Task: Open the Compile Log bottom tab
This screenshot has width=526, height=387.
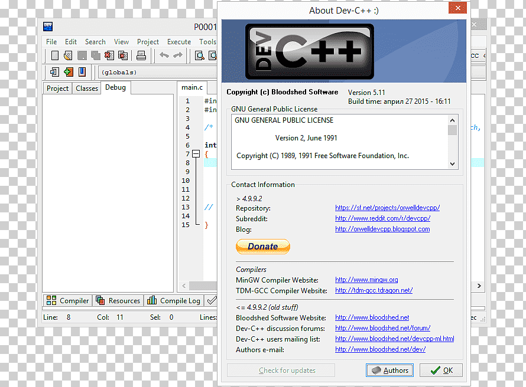Action: coord(174,301)
